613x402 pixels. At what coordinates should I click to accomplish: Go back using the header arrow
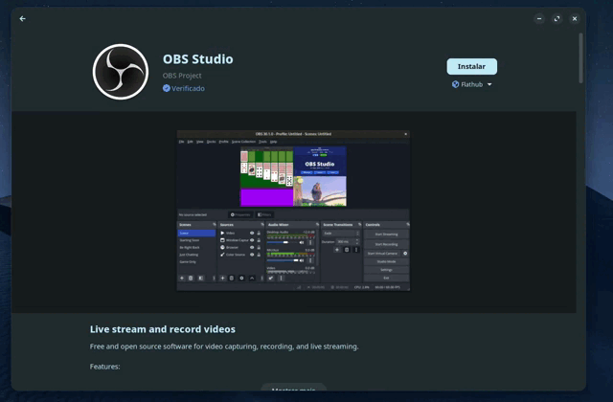point(23,18)
